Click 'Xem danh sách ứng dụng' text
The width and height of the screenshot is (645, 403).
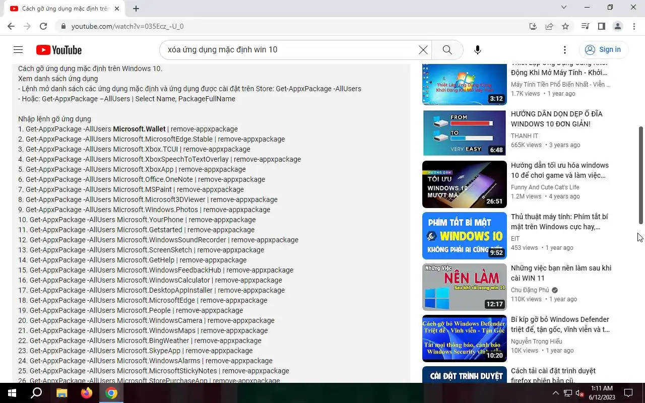(x=58, y=79)
